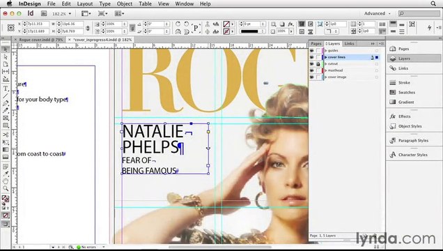Select the Direct Selection tool

(6, 57)
